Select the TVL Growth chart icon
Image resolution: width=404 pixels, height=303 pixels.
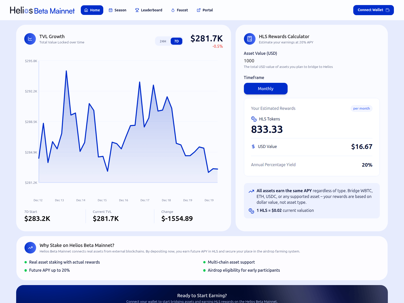(30, 39)
